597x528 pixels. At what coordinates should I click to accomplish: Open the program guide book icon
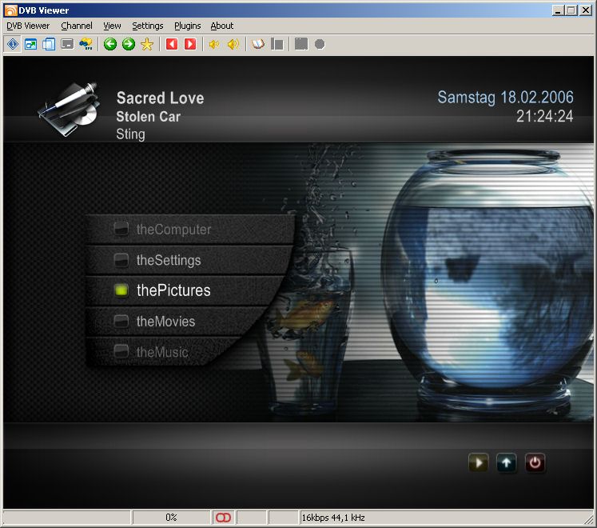click(x=258, y=44)
